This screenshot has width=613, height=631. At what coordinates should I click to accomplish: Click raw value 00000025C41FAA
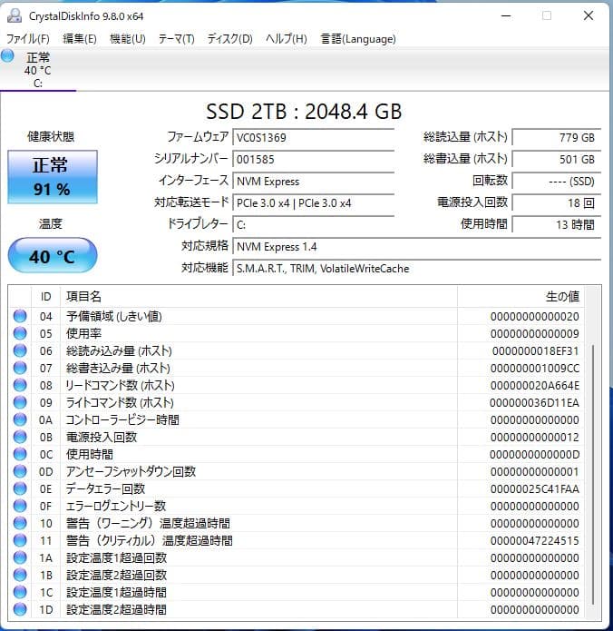(x=535, y=489)
